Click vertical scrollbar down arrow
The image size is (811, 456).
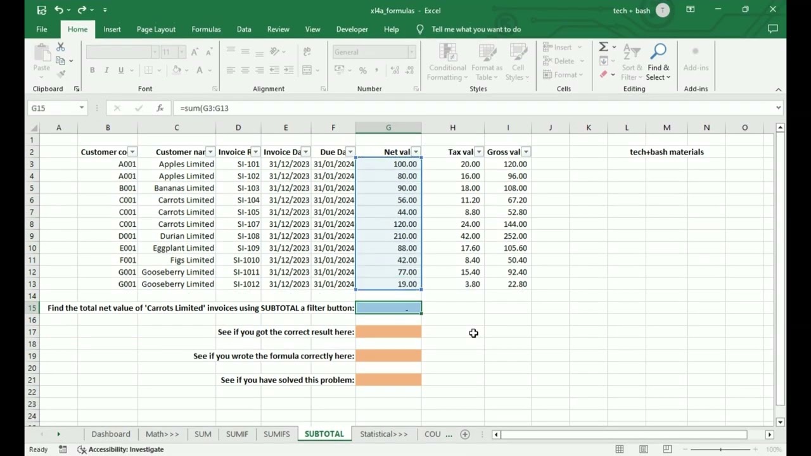780,422
